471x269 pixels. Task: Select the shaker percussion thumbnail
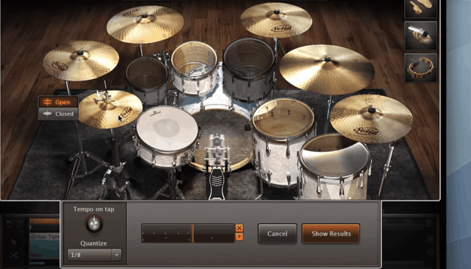pyautogui.click(x=421, y=36)
